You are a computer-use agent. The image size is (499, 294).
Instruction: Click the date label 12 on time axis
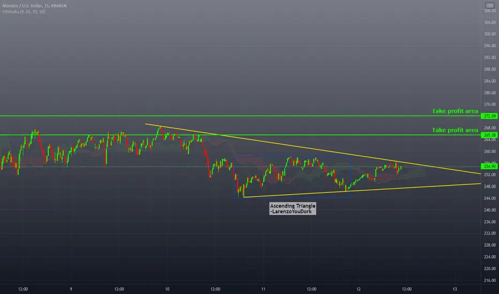coord(359,289)
